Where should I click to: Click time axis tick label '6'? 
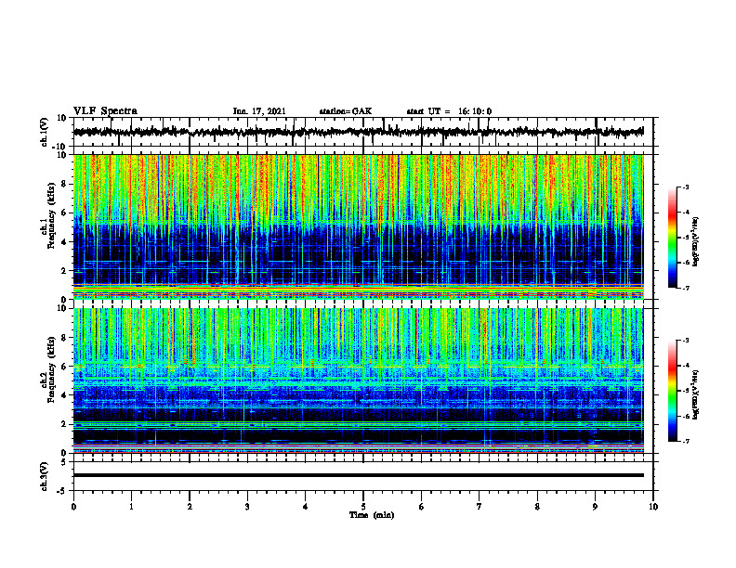[x=422, y=507]
